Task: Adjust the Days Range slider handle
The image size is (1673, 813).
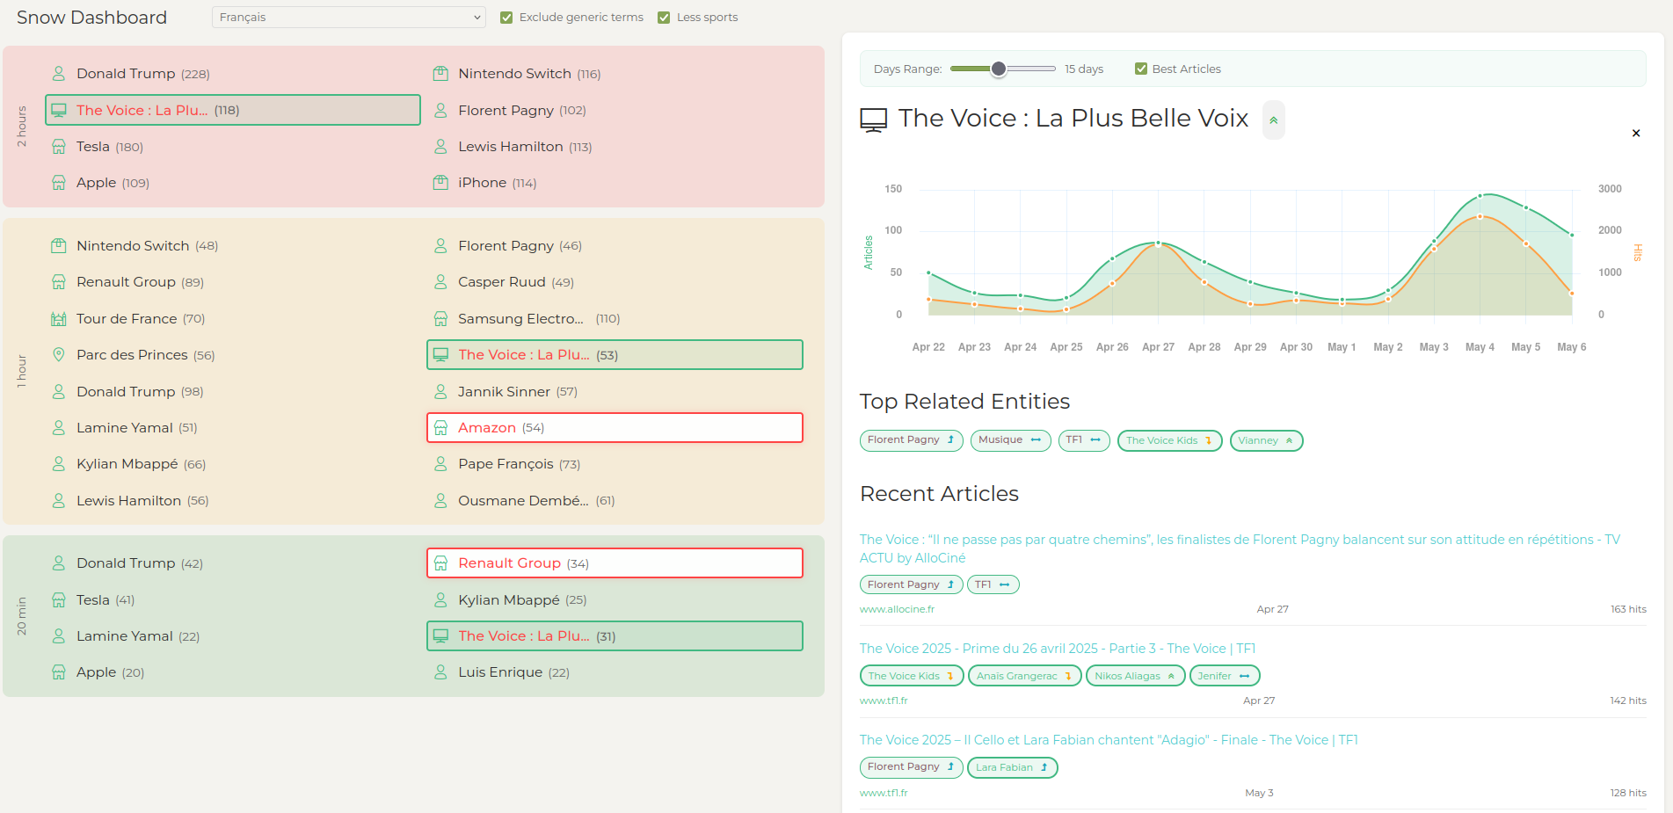Action: pyautogui.click(x=999, y=69)
